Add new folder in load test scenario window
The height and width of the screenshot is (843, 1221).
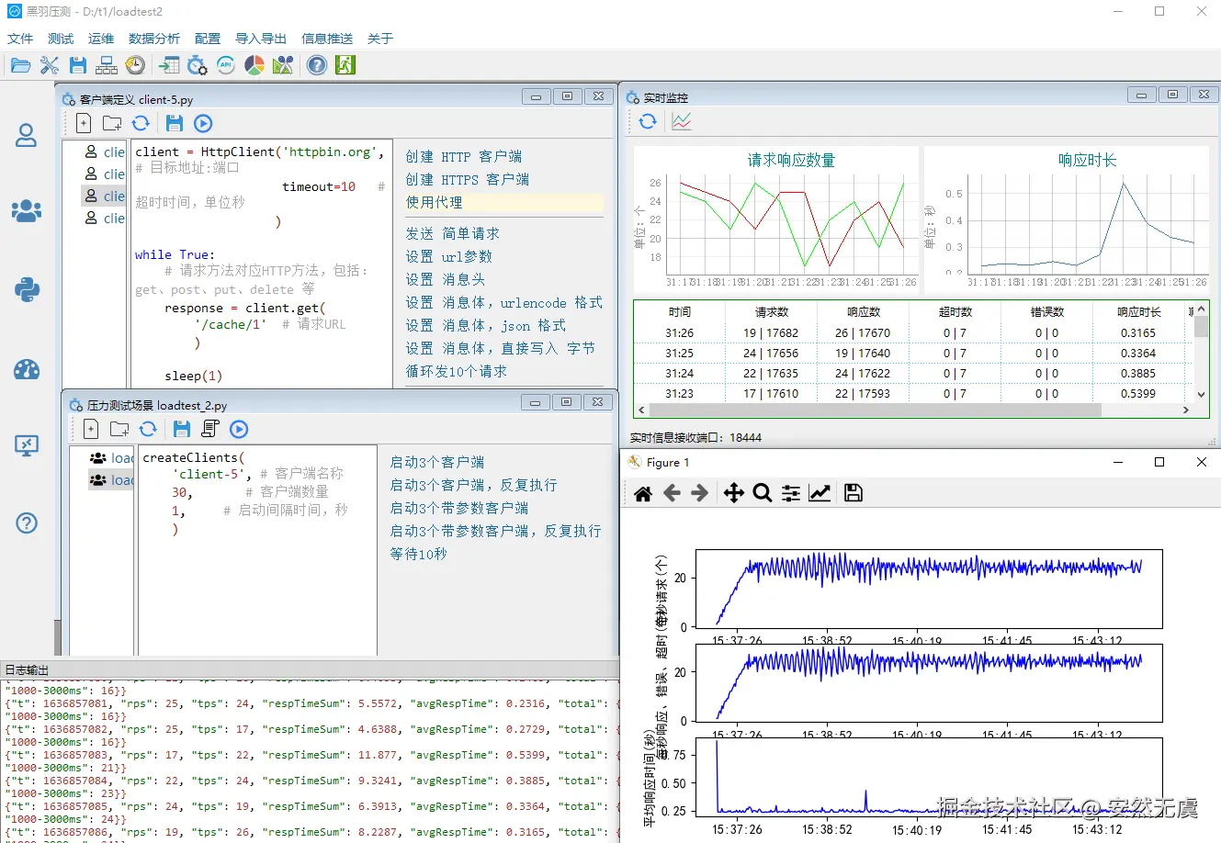119,429
